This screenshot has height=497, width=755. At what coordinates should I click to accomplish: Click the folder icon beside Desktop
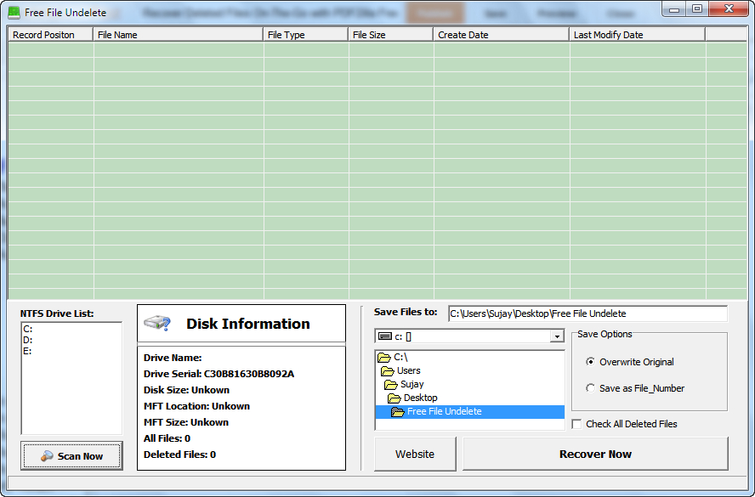tap(394, 398)
